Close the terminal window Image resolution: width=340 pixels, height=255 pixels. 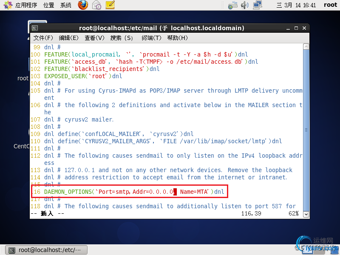(x=304, y=28)
